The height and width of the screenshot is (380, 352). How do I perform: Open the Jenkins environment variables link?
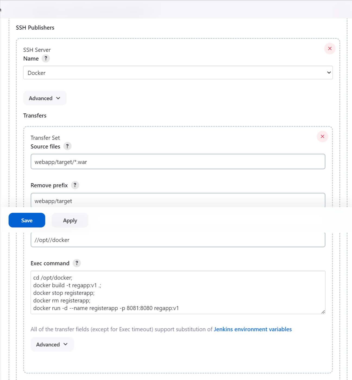click(252, 329)
